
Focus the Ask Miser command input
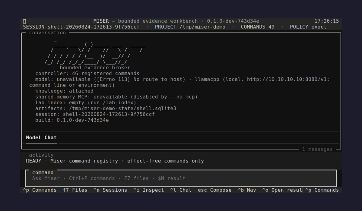(181, 178)
